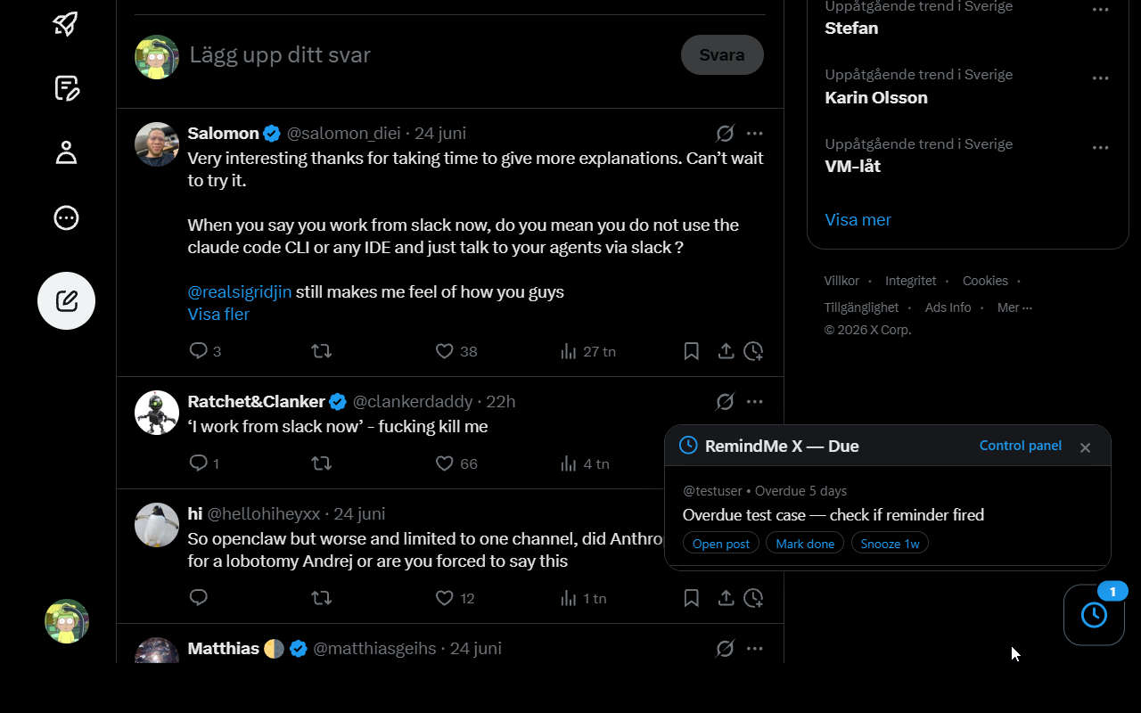The height and width of the screenshot is (713, 1141).
Task: Open the RemindMe clock widget with badge
Action: 1094,614
